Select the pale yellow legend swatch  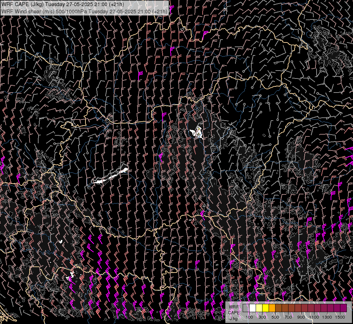point(259,308)
